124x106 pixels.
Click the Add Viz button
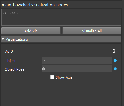(31, 31)
